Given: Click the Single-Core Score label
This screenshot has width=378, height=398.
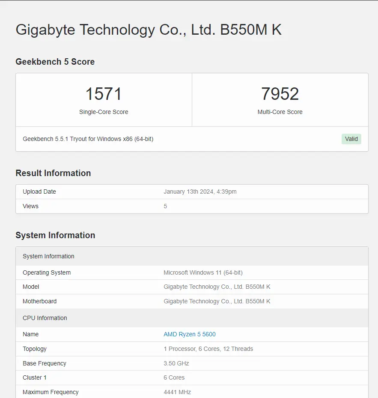Looking at the screenshot, I should [x=104, y=112].
